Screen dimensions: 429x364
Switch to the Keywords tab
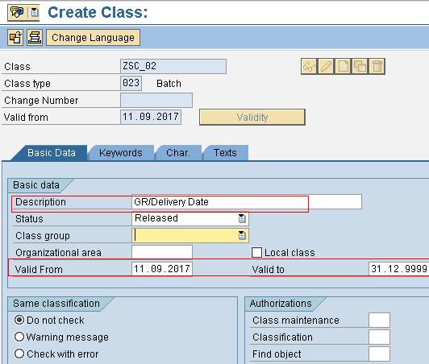tap(121, 153)
